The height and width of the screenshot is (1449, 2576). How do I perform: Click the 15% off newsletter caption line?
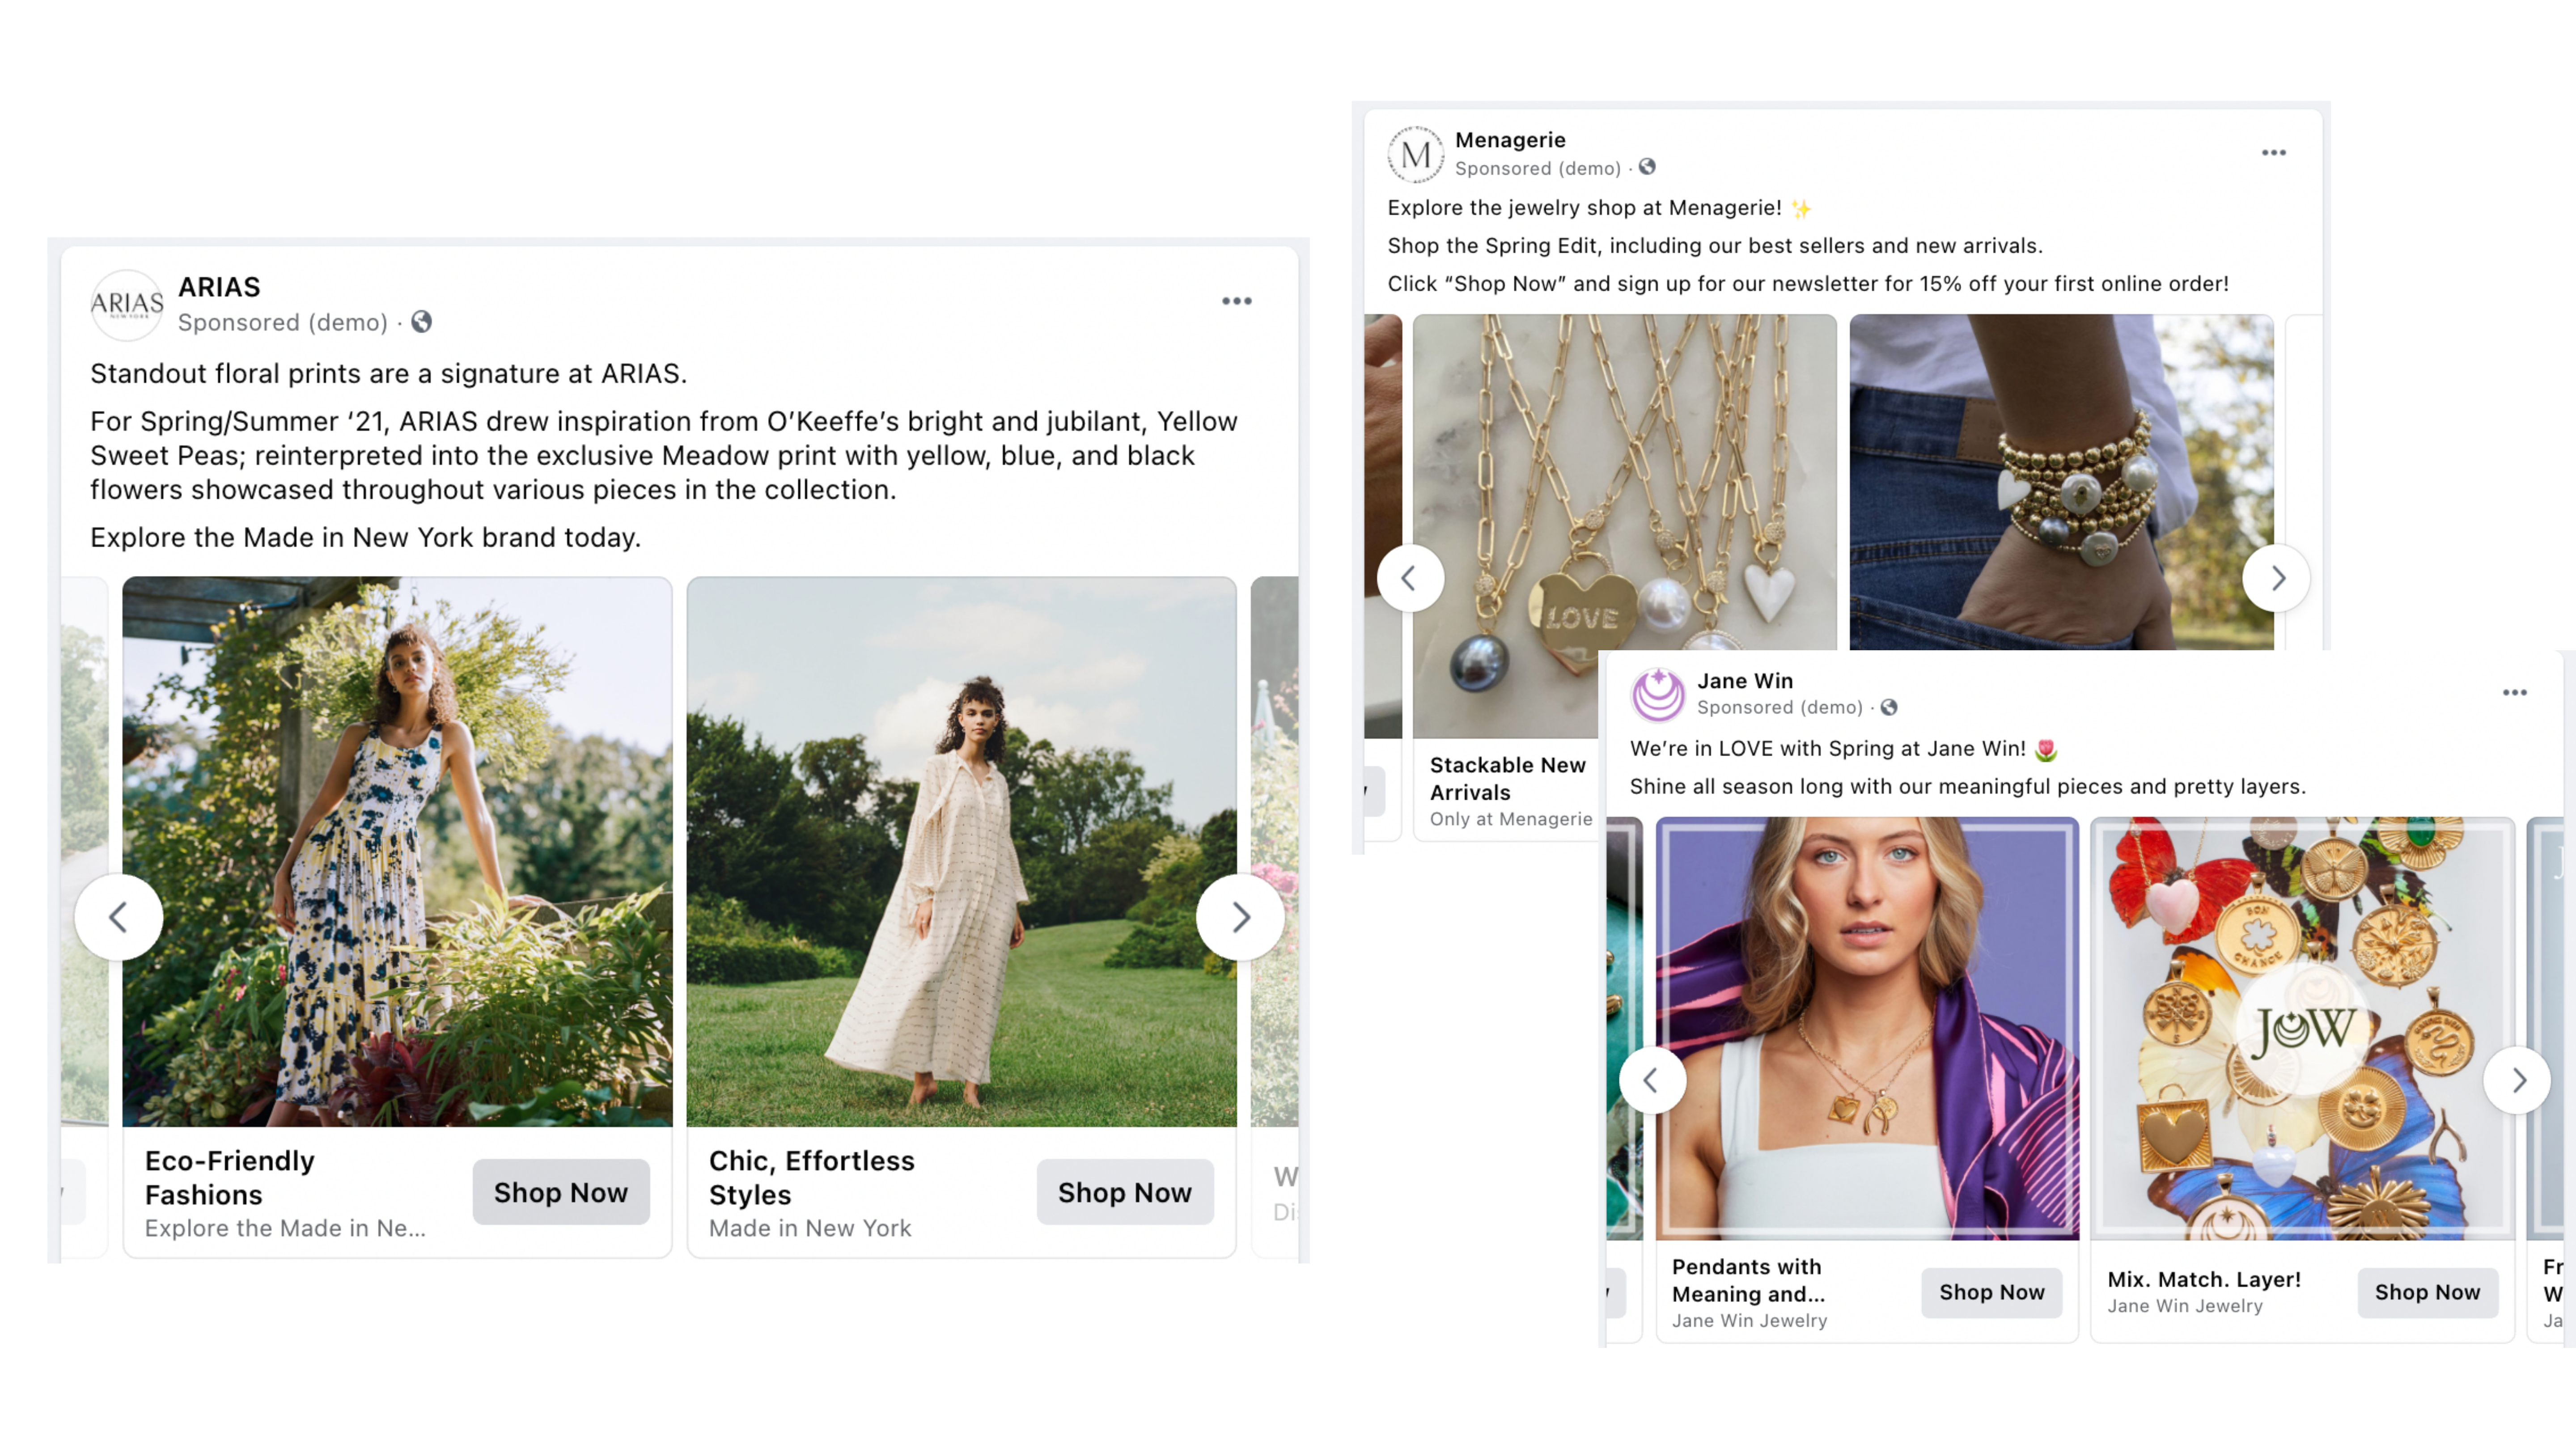[x=1808, y=284]
